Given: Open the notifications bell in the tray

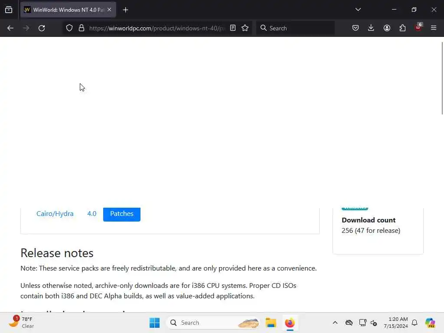Looking at the screenshot, I should coord(415,323).
